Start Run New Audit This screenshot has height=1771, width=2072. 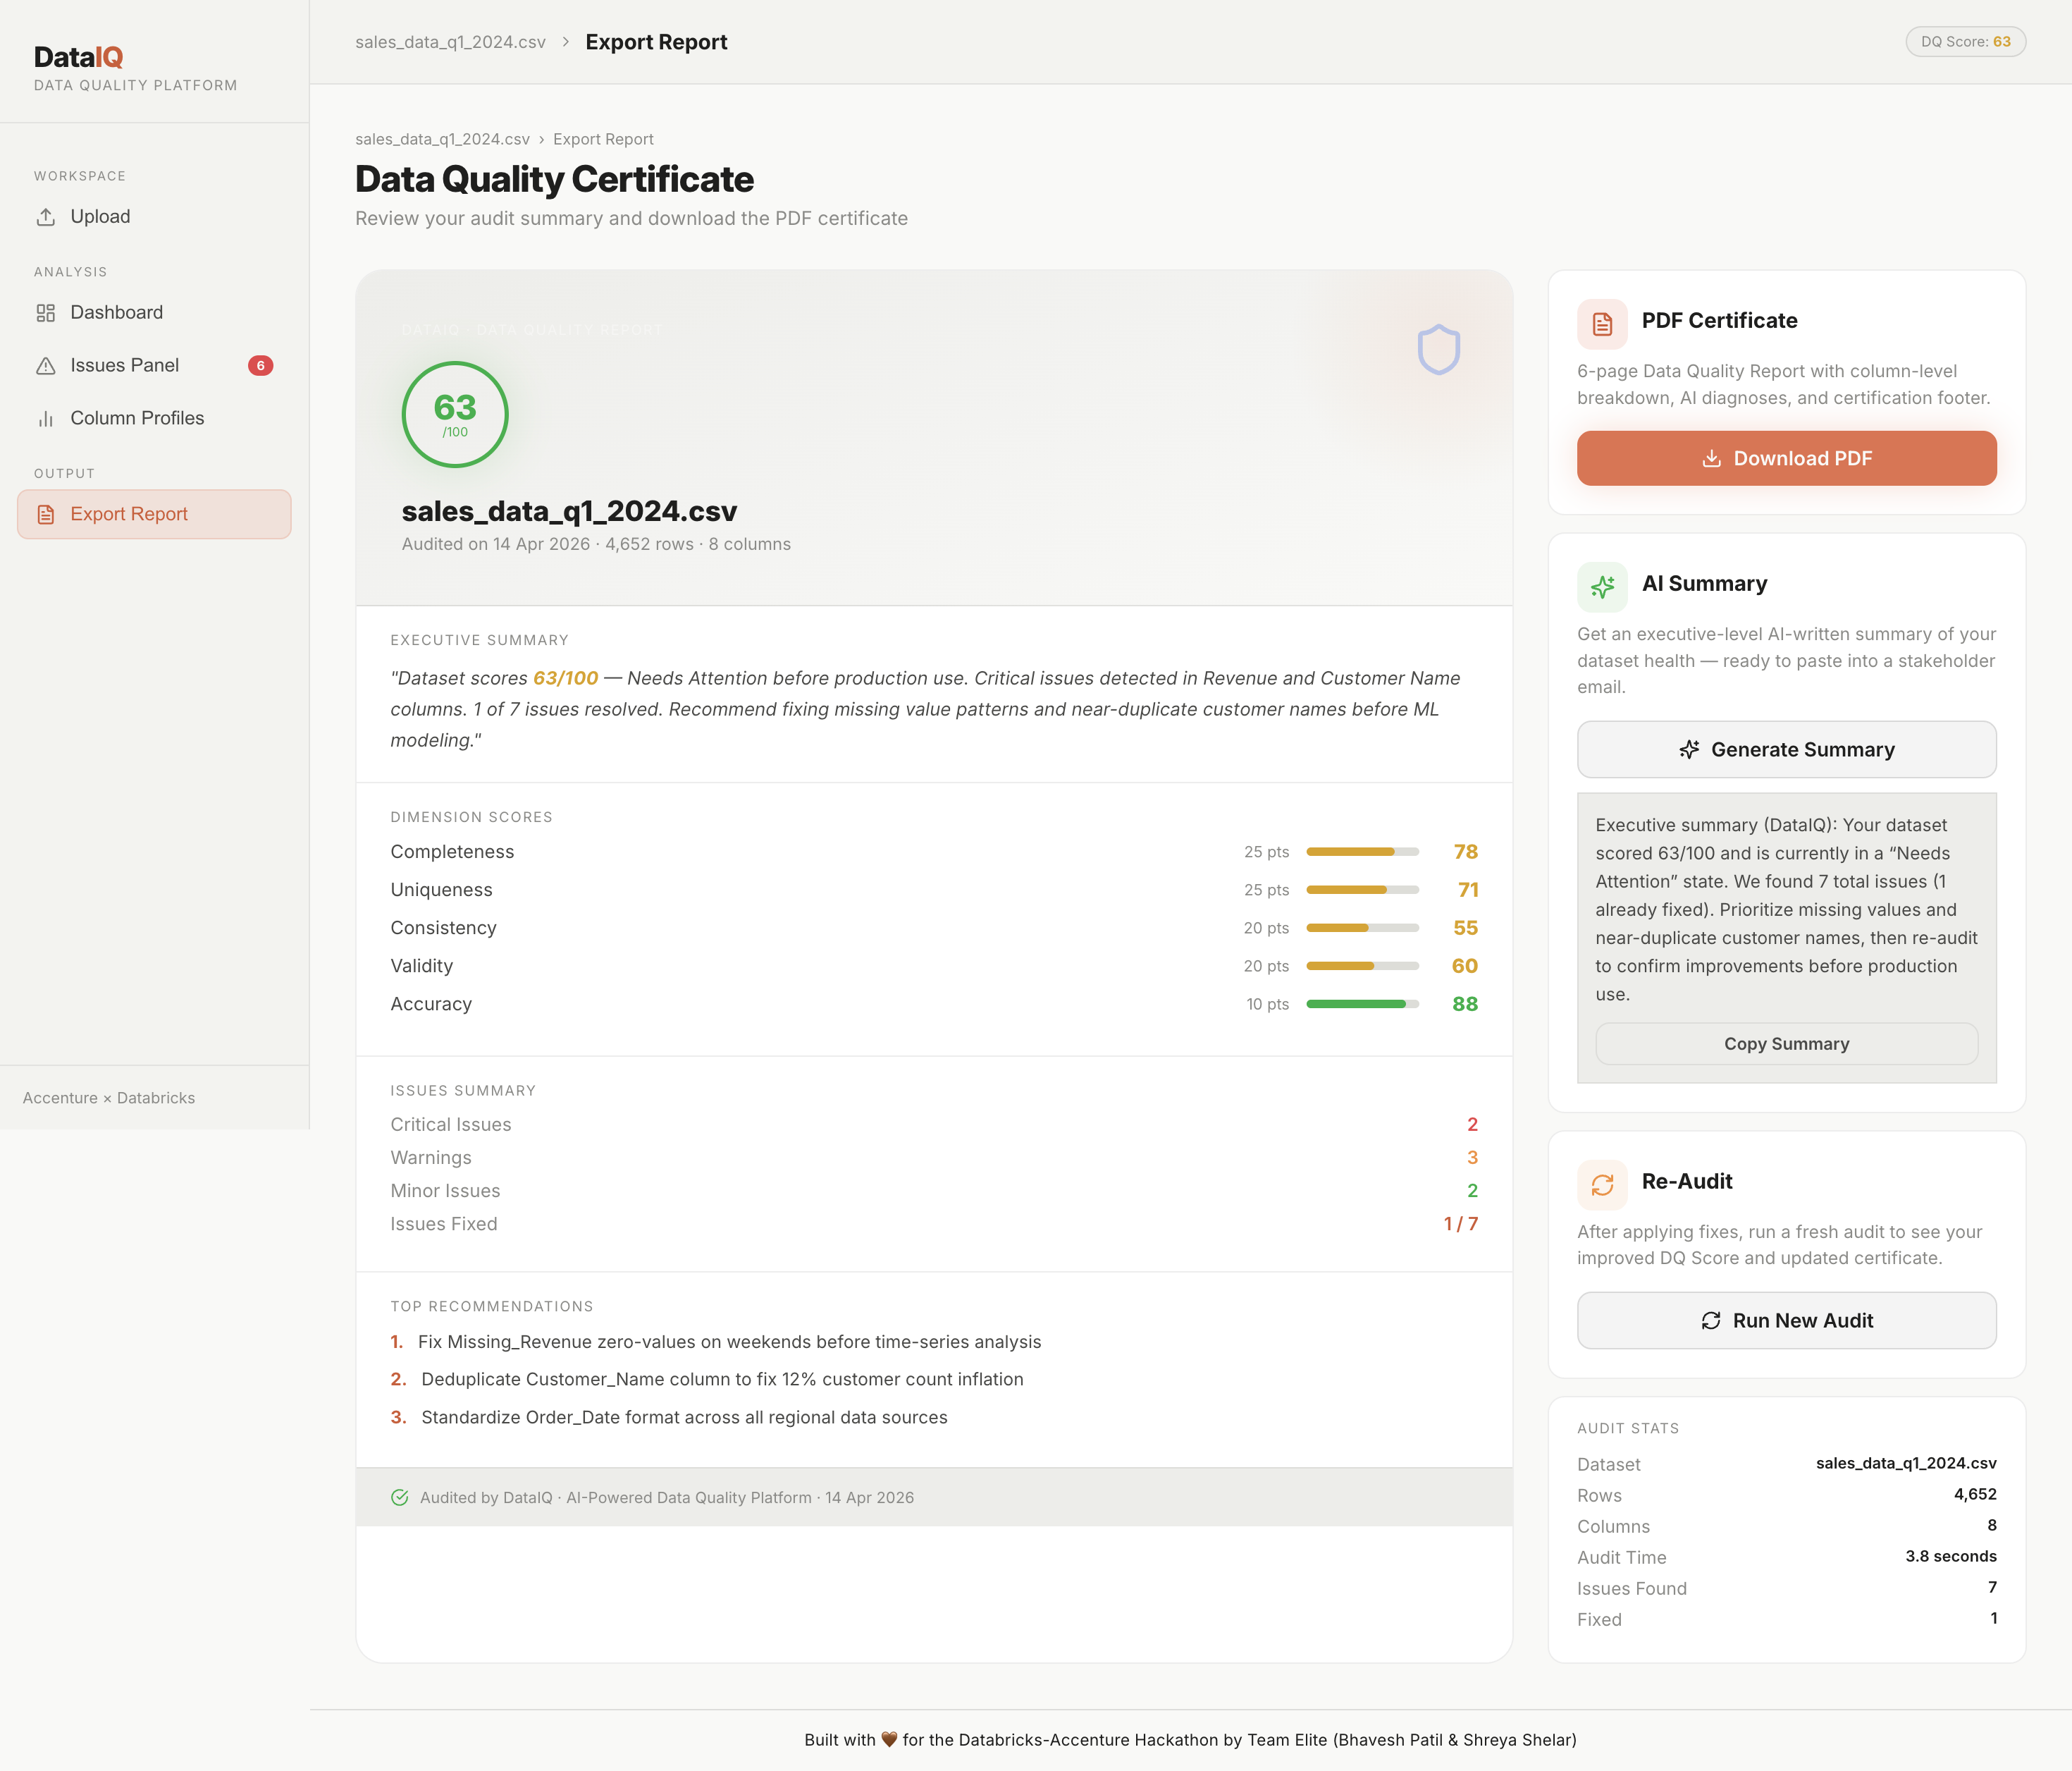[x=1786, y=1320]
